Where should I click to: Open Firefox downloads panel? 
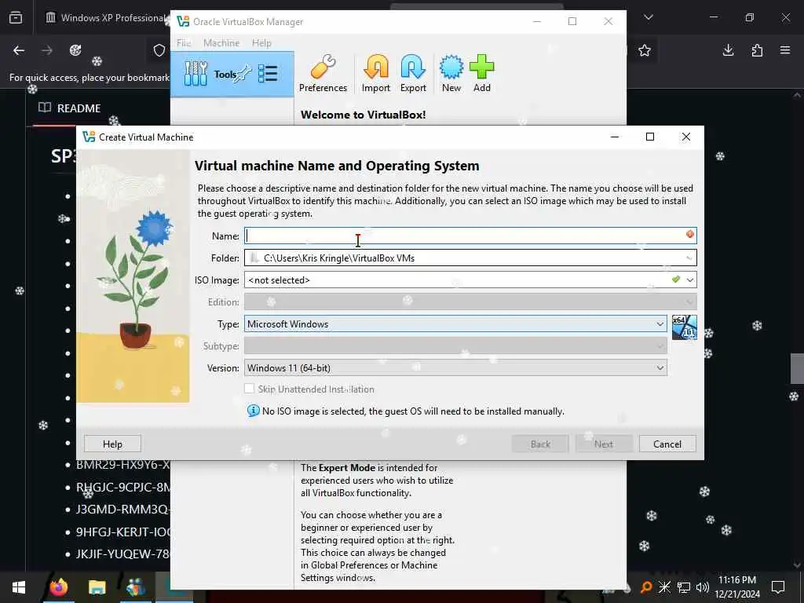[x=728, y=50]
